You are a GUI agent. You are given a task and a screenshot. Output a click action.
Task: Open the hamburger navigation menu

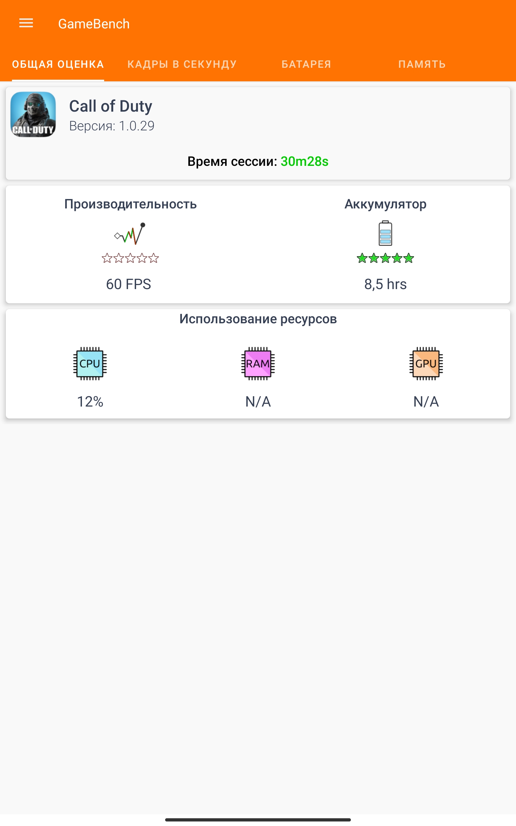26,23
